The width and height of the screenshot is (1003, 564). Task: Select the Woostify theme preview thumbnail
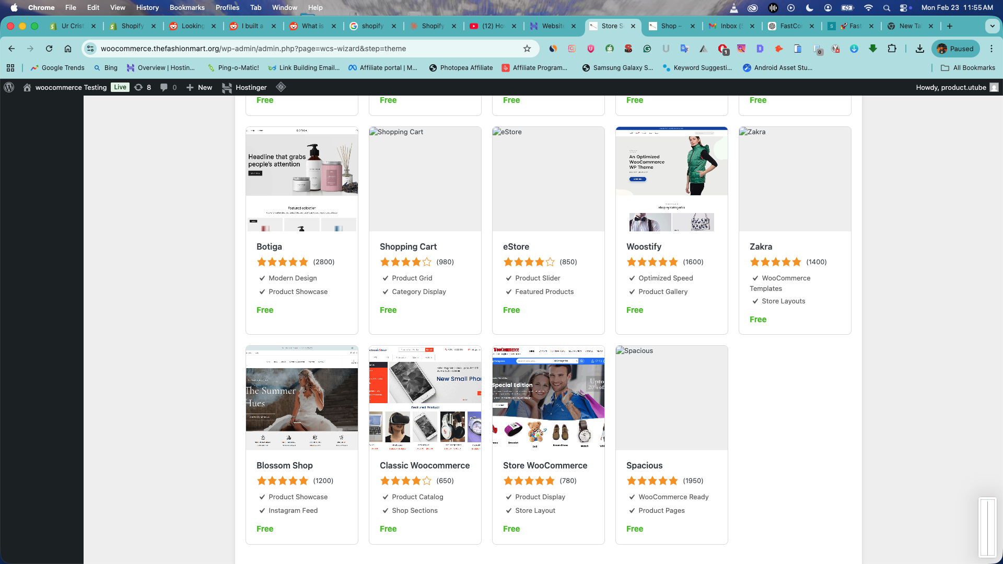tap(671, 179)
